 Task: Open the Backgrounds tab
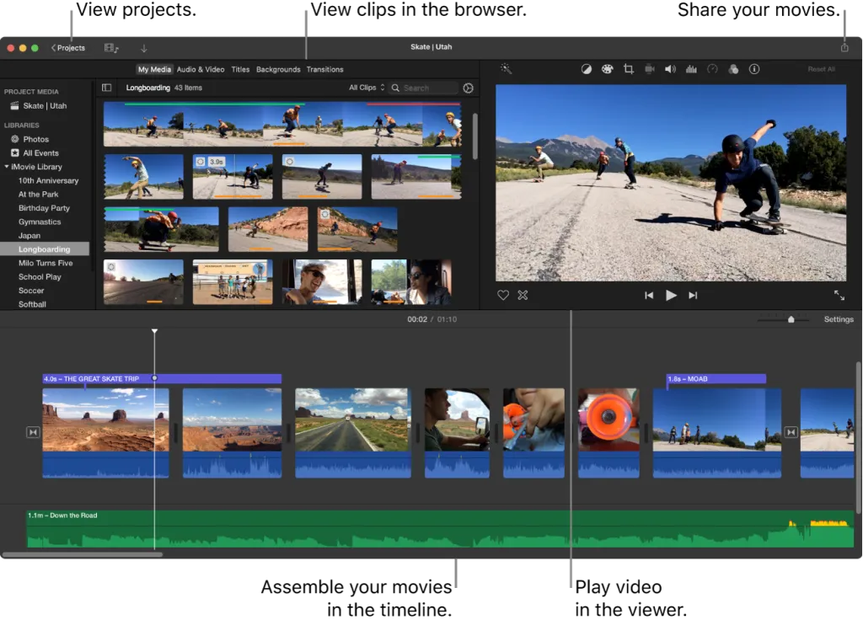[x=278, y=69]
